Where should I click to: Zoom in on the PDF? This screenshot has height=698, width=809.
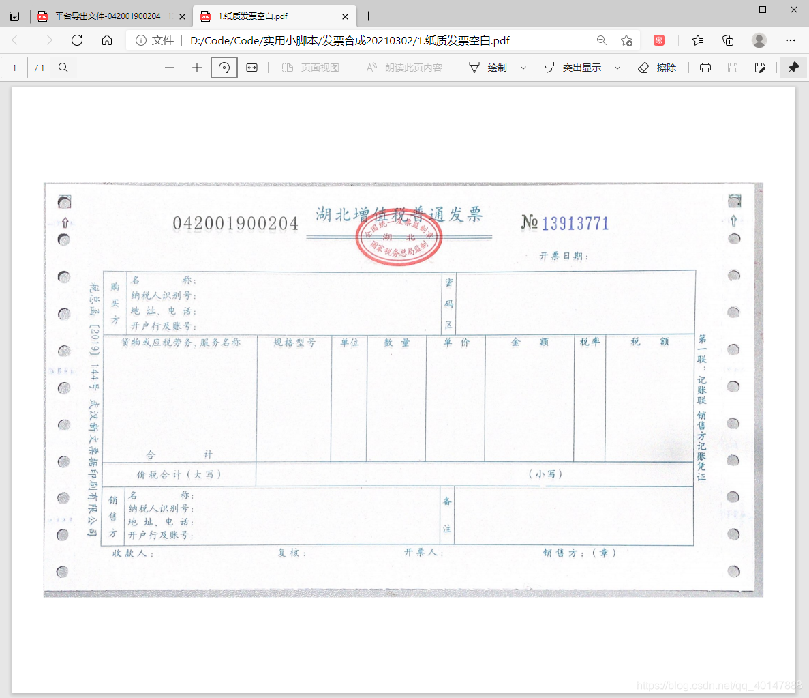coord(196,68)
